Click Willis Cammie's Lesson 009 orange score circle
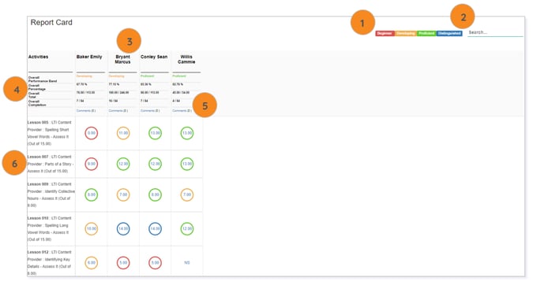Screen dimensions: 533x285 187,194
